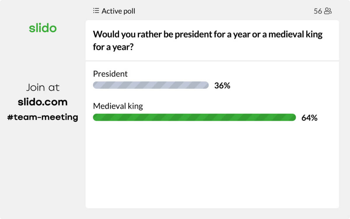Viewport: 350px width, 219px height.
Task: Click the list icon beside Active poll
Action: coord(96,11)
